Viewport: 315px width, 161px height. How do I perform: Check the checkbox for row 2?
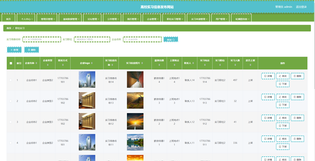[x=11, y=101]
